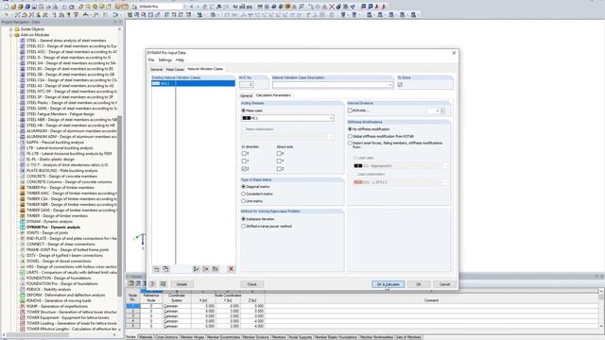Delete natural vibration case red X
605x340 pixels.
click(231, 269)
